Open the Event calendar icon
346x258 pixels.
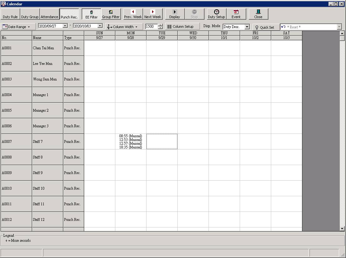[x=236, y=12]
